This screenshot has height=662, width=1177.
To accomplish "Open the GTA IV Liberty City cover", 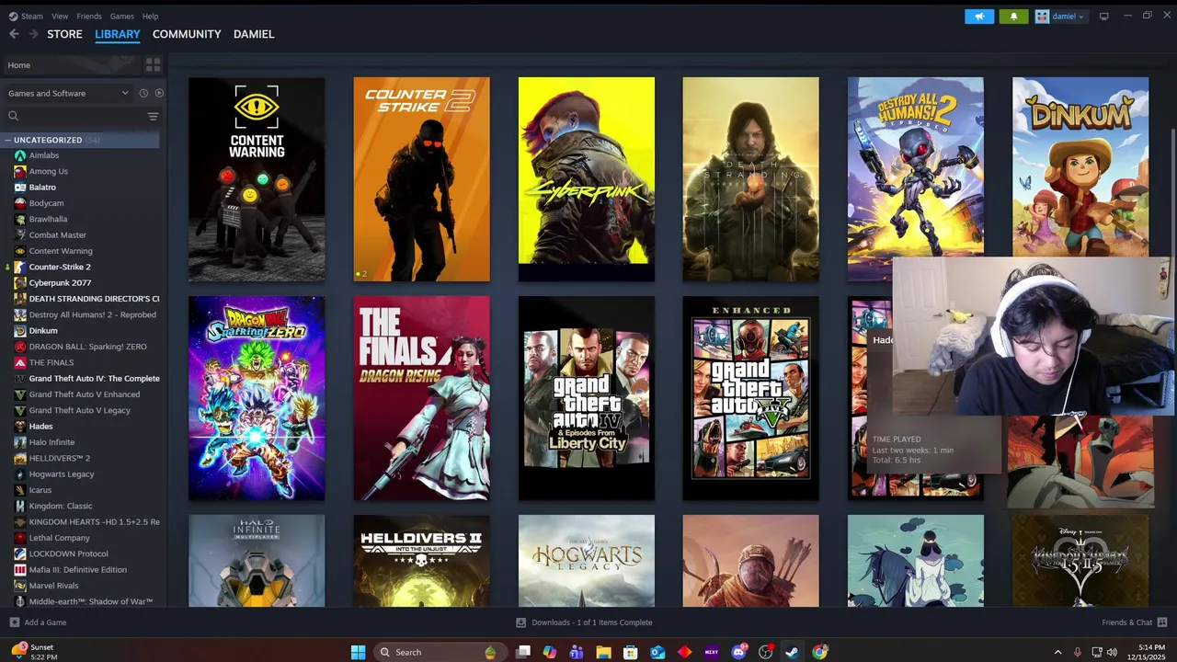I will [587, 398].
